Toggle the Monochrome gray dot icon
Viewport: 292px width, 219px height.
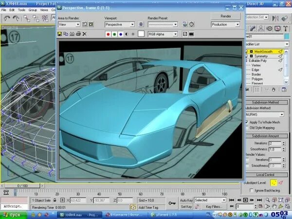[133, 34]
